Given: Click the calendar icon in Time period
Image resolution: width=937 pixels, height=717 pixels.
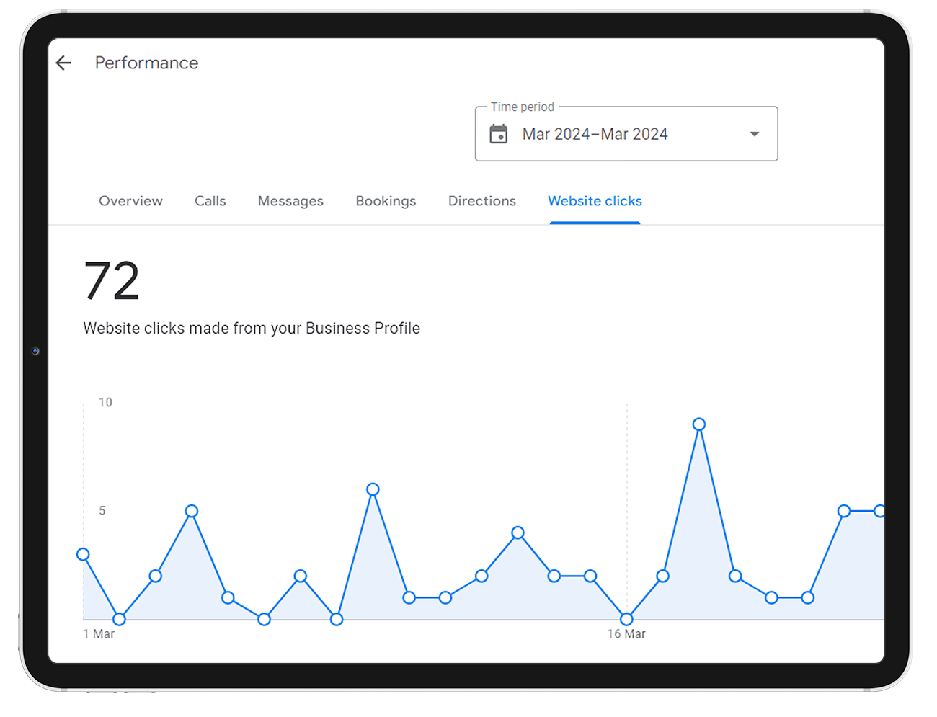Looking at the screenshot, I should point(499,134).
